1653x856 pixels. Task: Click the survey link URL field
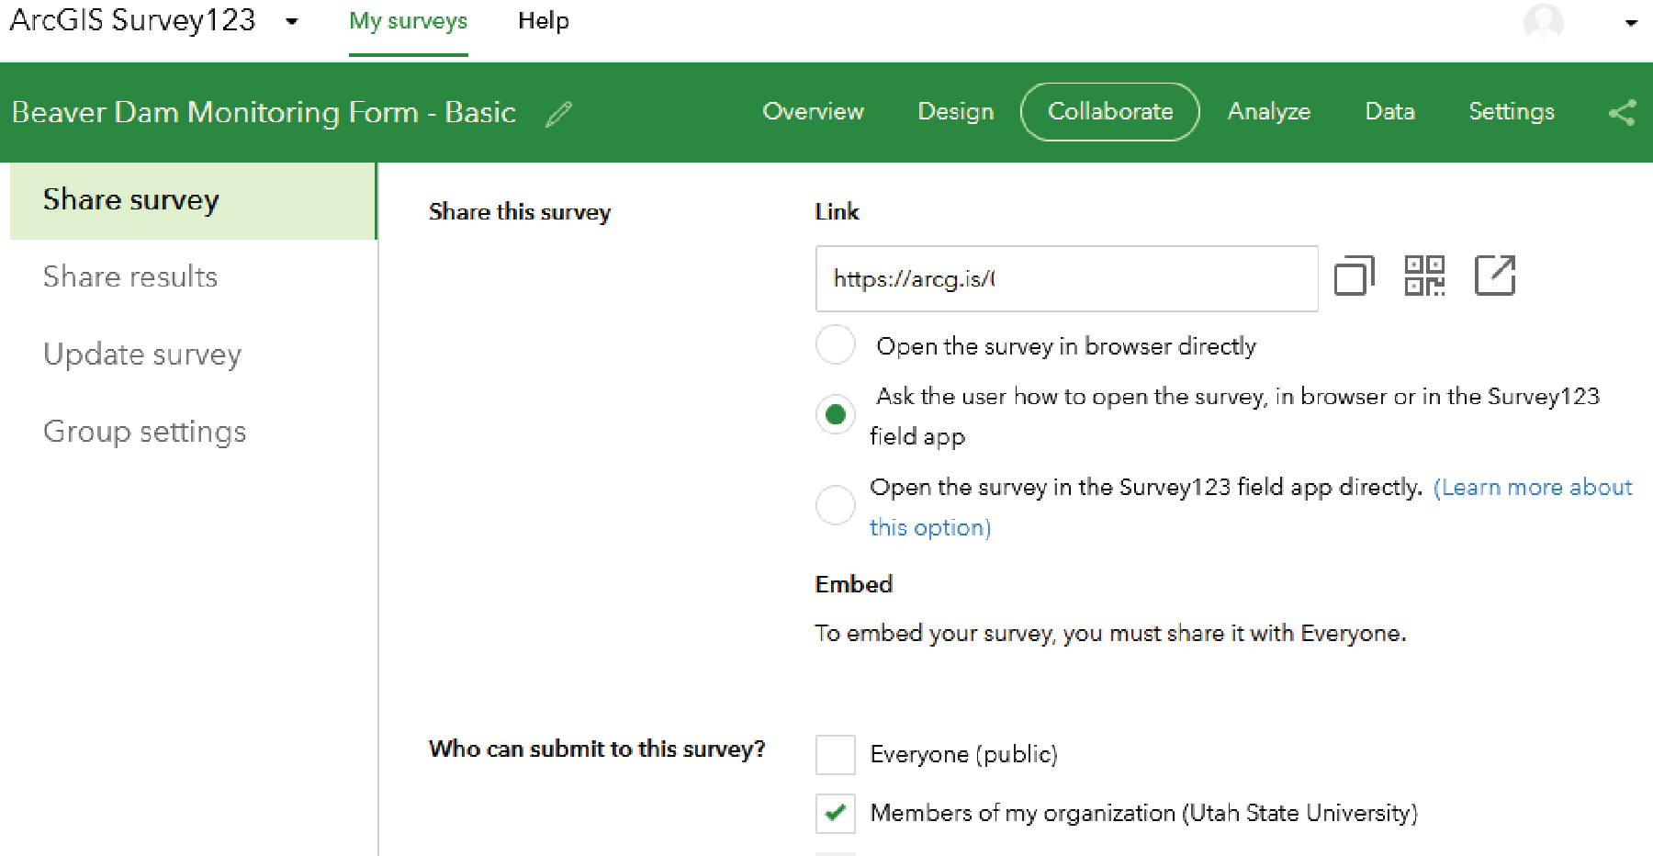1066,278
